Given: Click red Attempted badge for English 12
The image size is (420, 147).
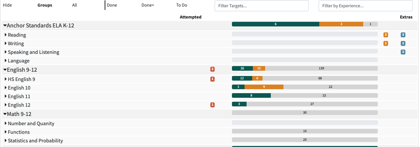Looking at the screenshot, I should coord(212,105).
